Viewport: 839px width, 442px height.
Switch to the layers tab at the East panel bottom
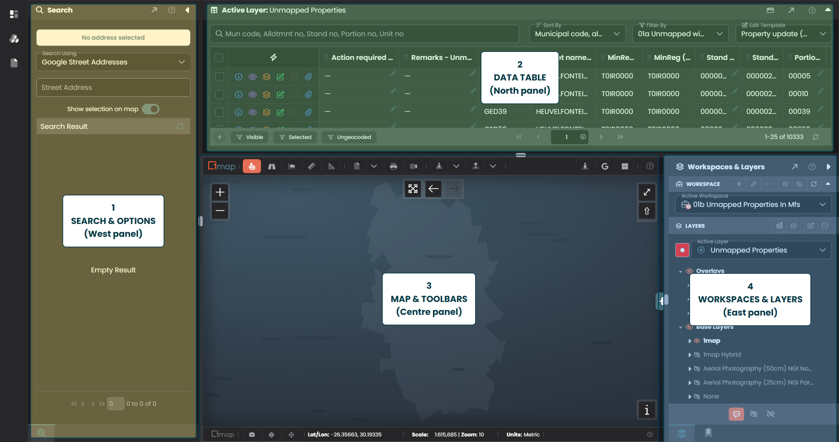coord(682,433)
